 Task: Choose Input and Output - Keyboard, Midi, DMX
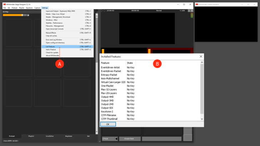[67, 11]
